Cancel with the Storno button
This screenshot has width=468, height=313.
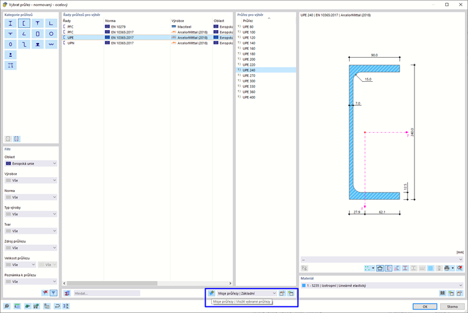tap(452, 306)
